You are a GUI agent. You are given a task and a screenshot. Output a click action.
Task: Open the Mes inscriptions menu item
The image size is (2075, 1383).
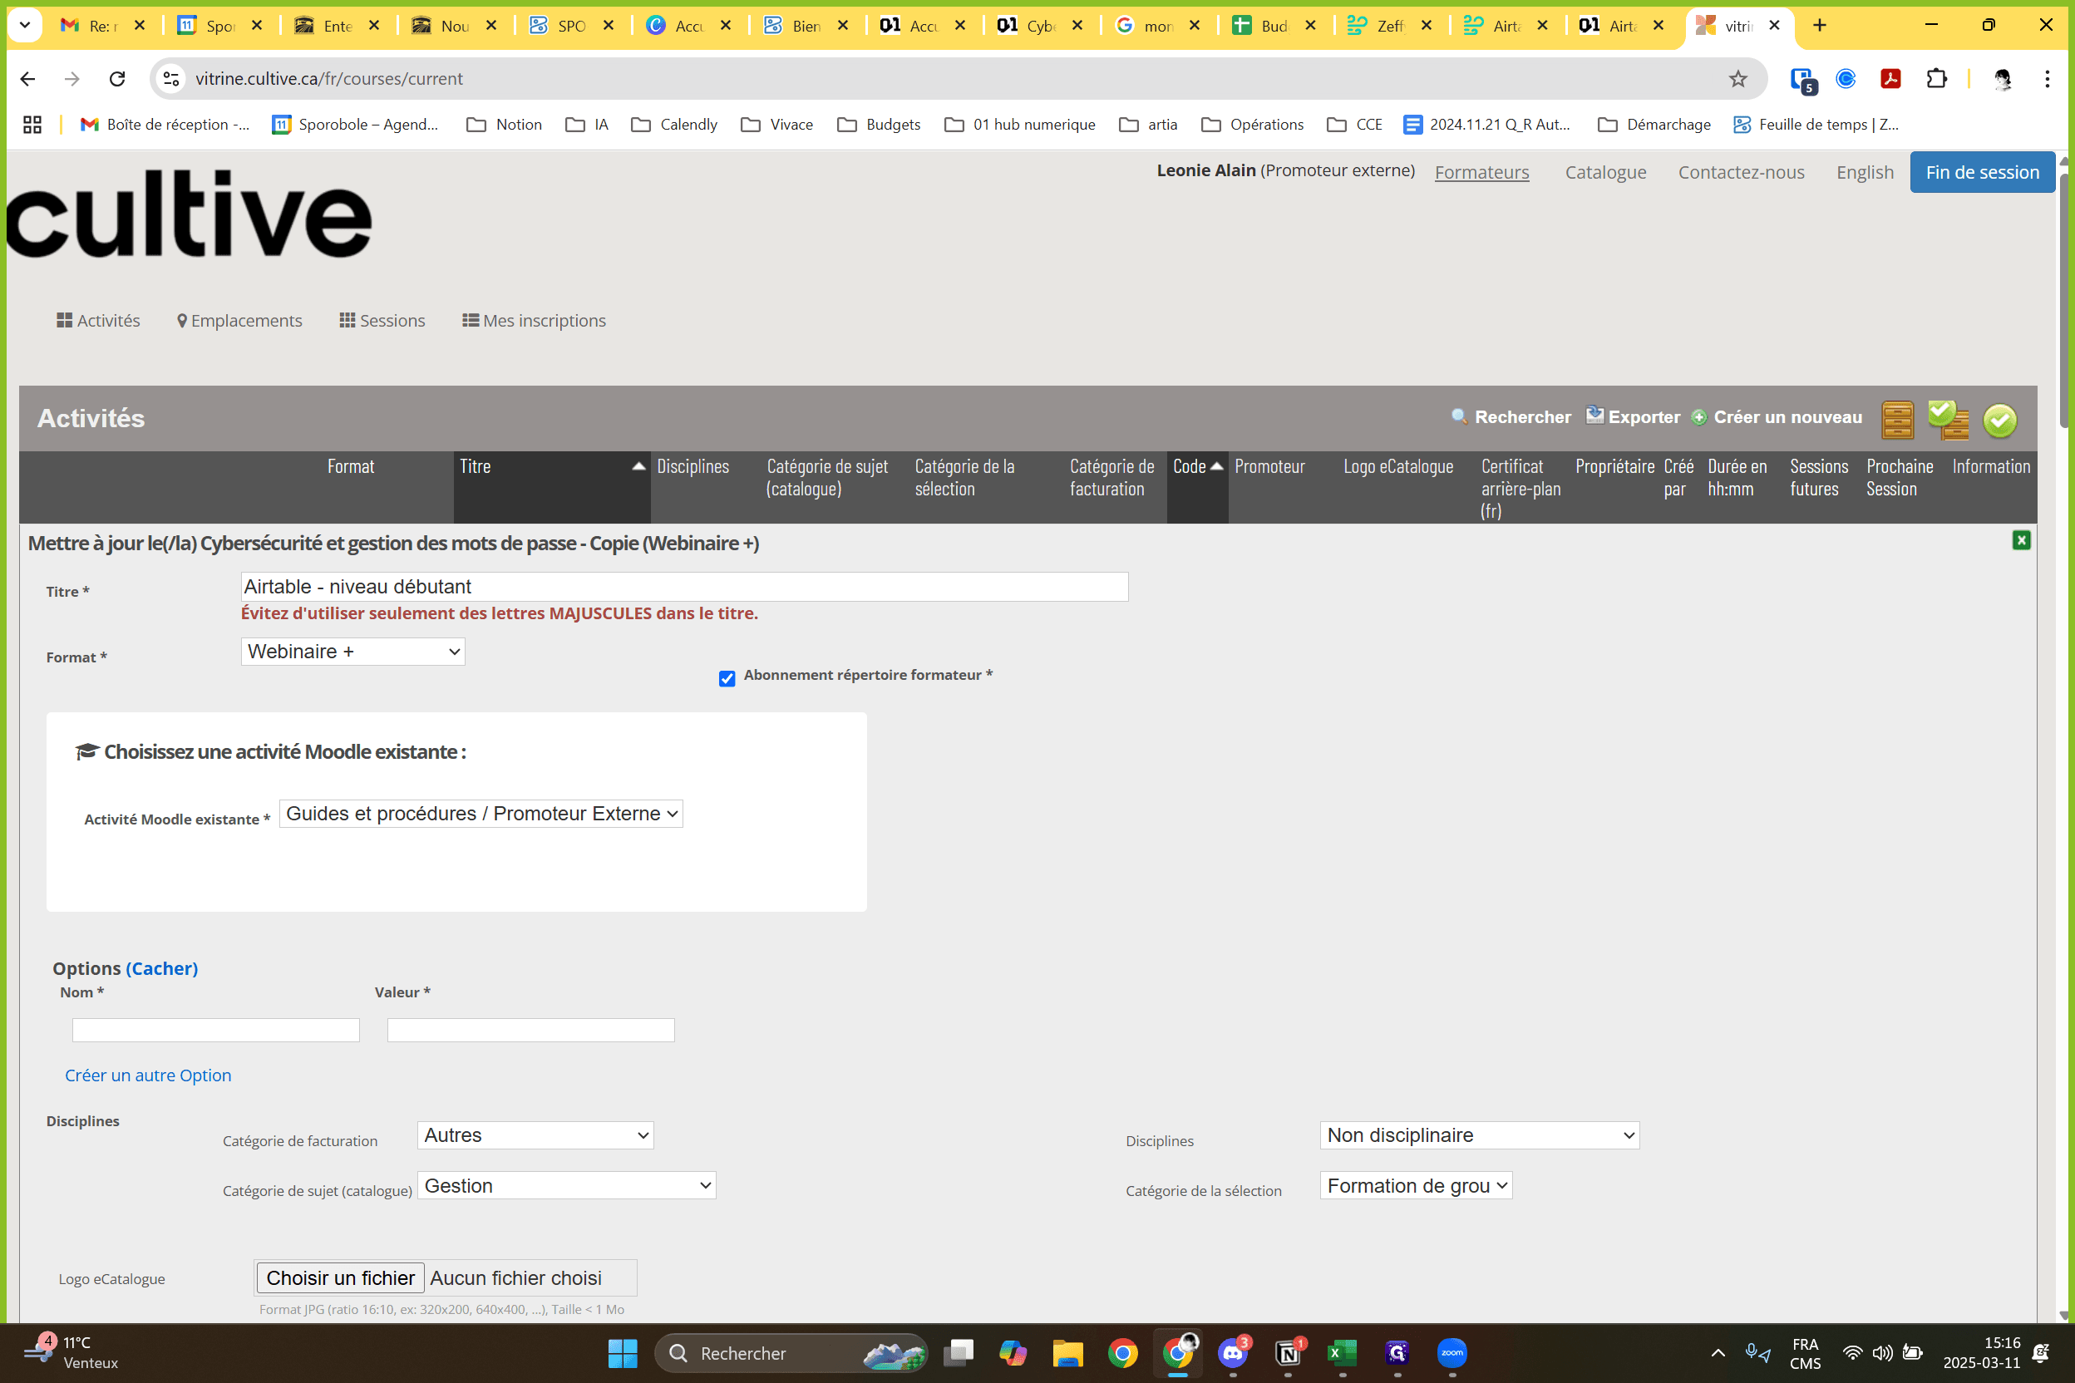click(535, 320)
